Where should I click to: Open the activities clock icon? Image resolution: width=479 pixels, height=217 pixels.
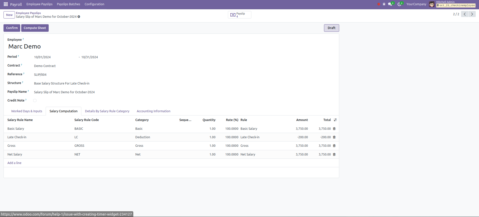coord(399,4)
